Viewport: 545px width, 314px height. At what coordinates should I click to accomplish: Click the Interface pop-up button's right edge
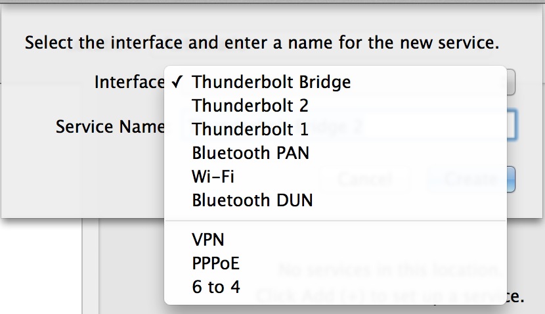click(x=511, y=83)
